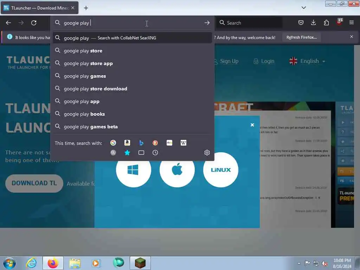Search bookmarks using the star icon
Screen dimensions: 360x270
[127, 153]
